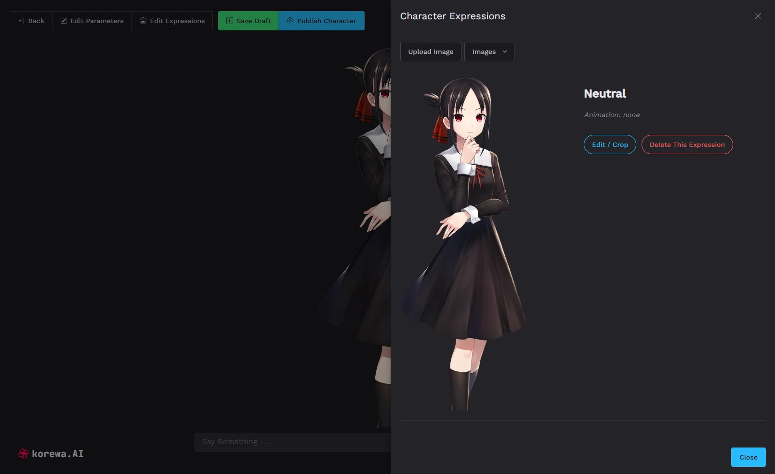The height and width of the screenshot is (474, 775).
Task: Expand the Images file type selector
Action: (488, 52)
